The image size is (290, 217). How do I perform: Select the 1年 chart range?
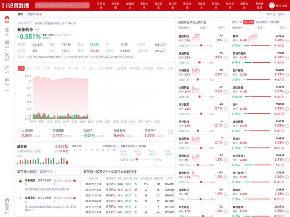point(69,68)
